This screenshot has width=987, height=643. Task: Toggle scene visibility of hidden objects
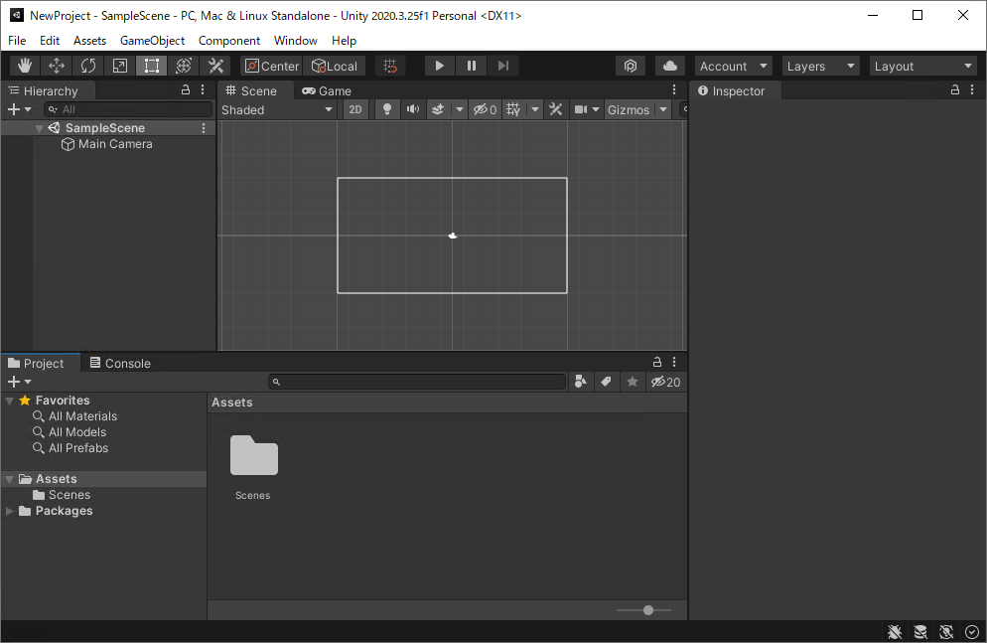[x=486, y=109]
